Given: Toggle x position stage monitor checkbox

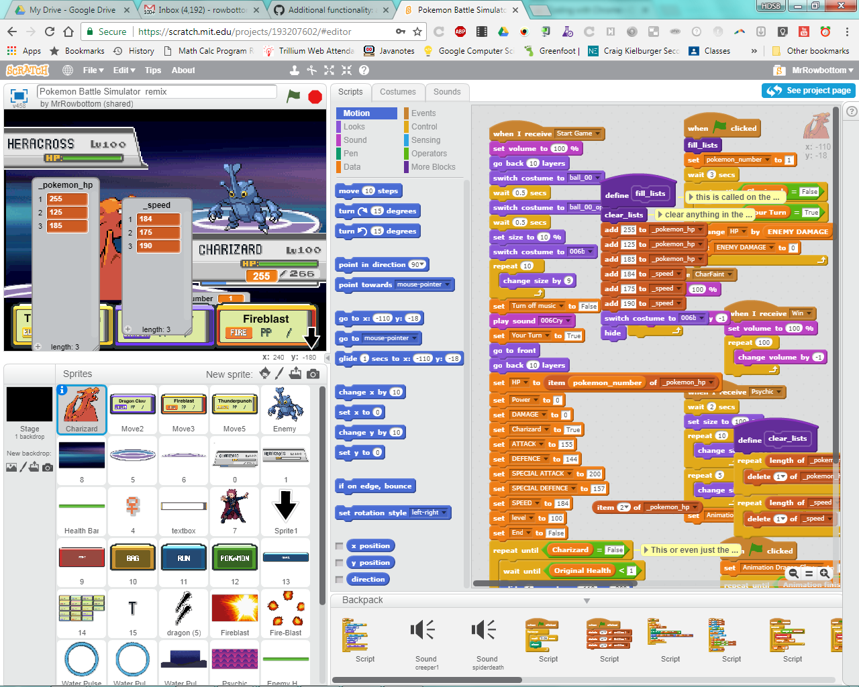Looking at the screenshot, I should coord(340,546).
